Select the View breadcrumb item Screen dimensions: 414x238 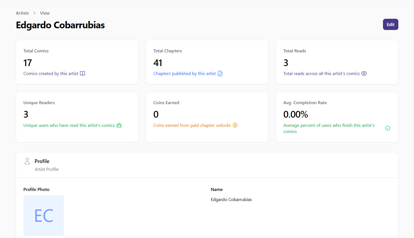(45, 13)
